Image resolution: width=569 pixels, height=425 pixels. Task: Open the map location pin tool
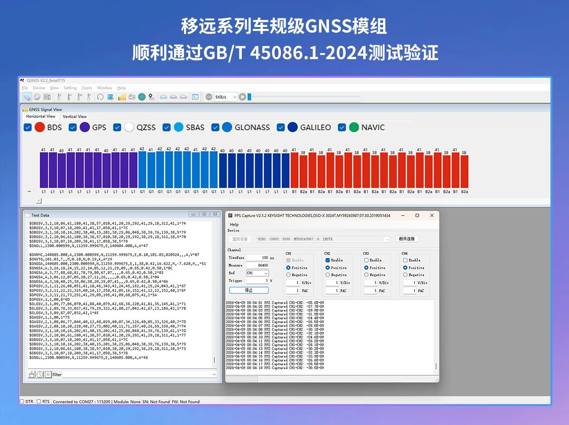pos(151,97)
